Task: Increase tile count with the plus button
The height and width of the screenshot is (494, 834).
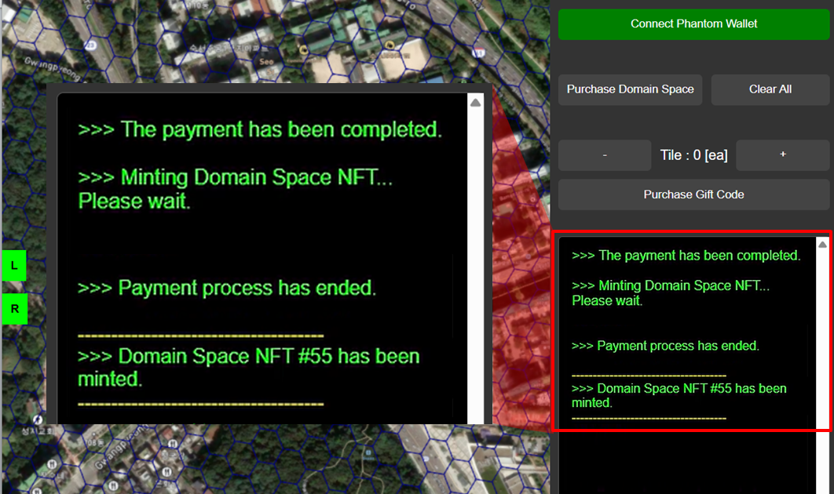Action: pos(782,155)
